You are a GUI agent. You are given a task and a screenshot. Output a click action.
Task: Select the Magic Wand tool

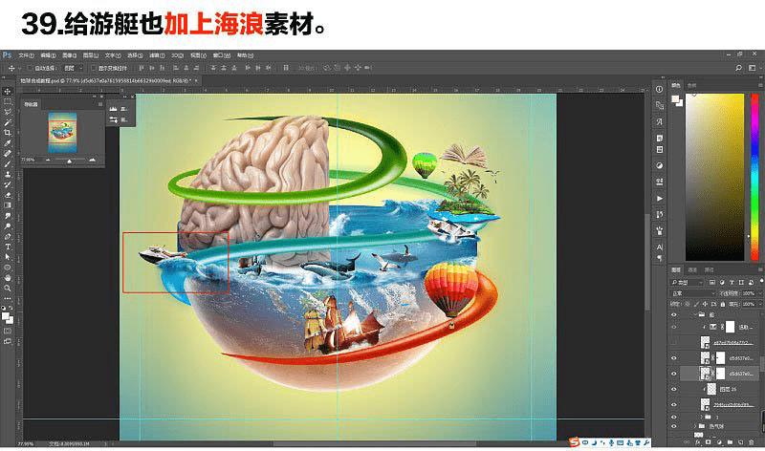coord(8,122)
